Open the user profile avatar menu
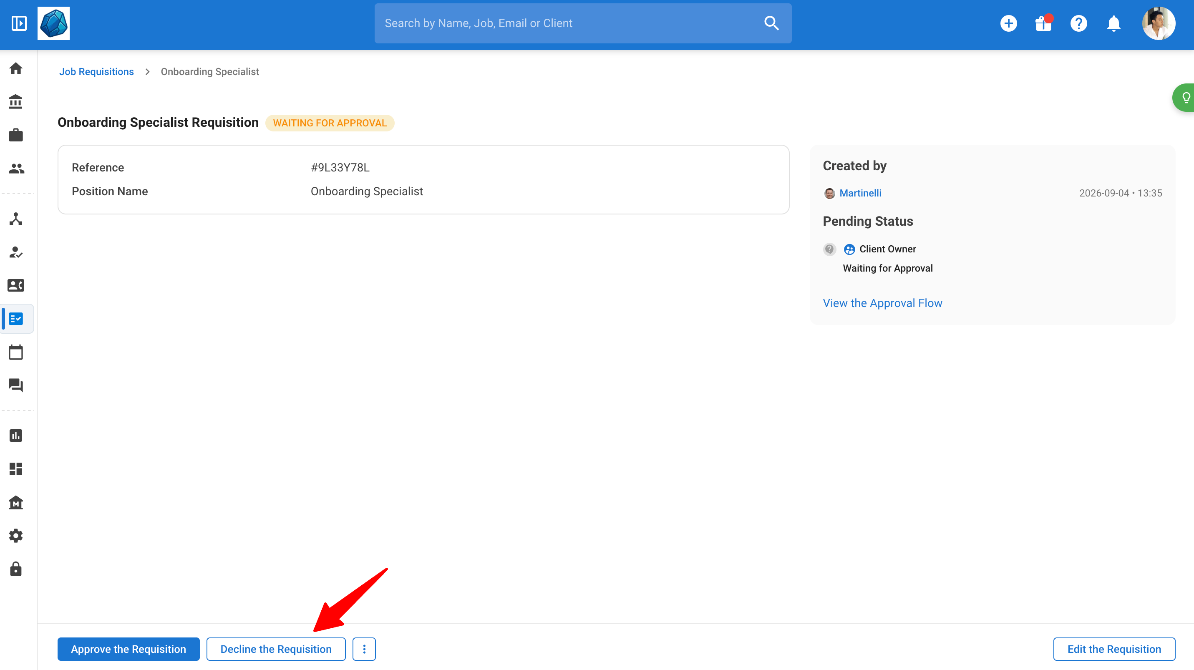1194x670 pixels. (1158, 23)
